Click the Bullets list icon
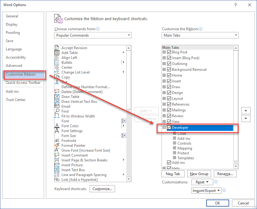This screenshot has height=209, width=257. [57, 63]
